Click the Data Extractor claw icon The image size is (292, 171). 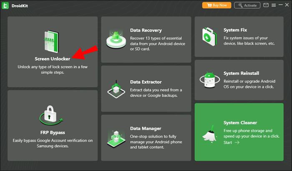(116, 89)
